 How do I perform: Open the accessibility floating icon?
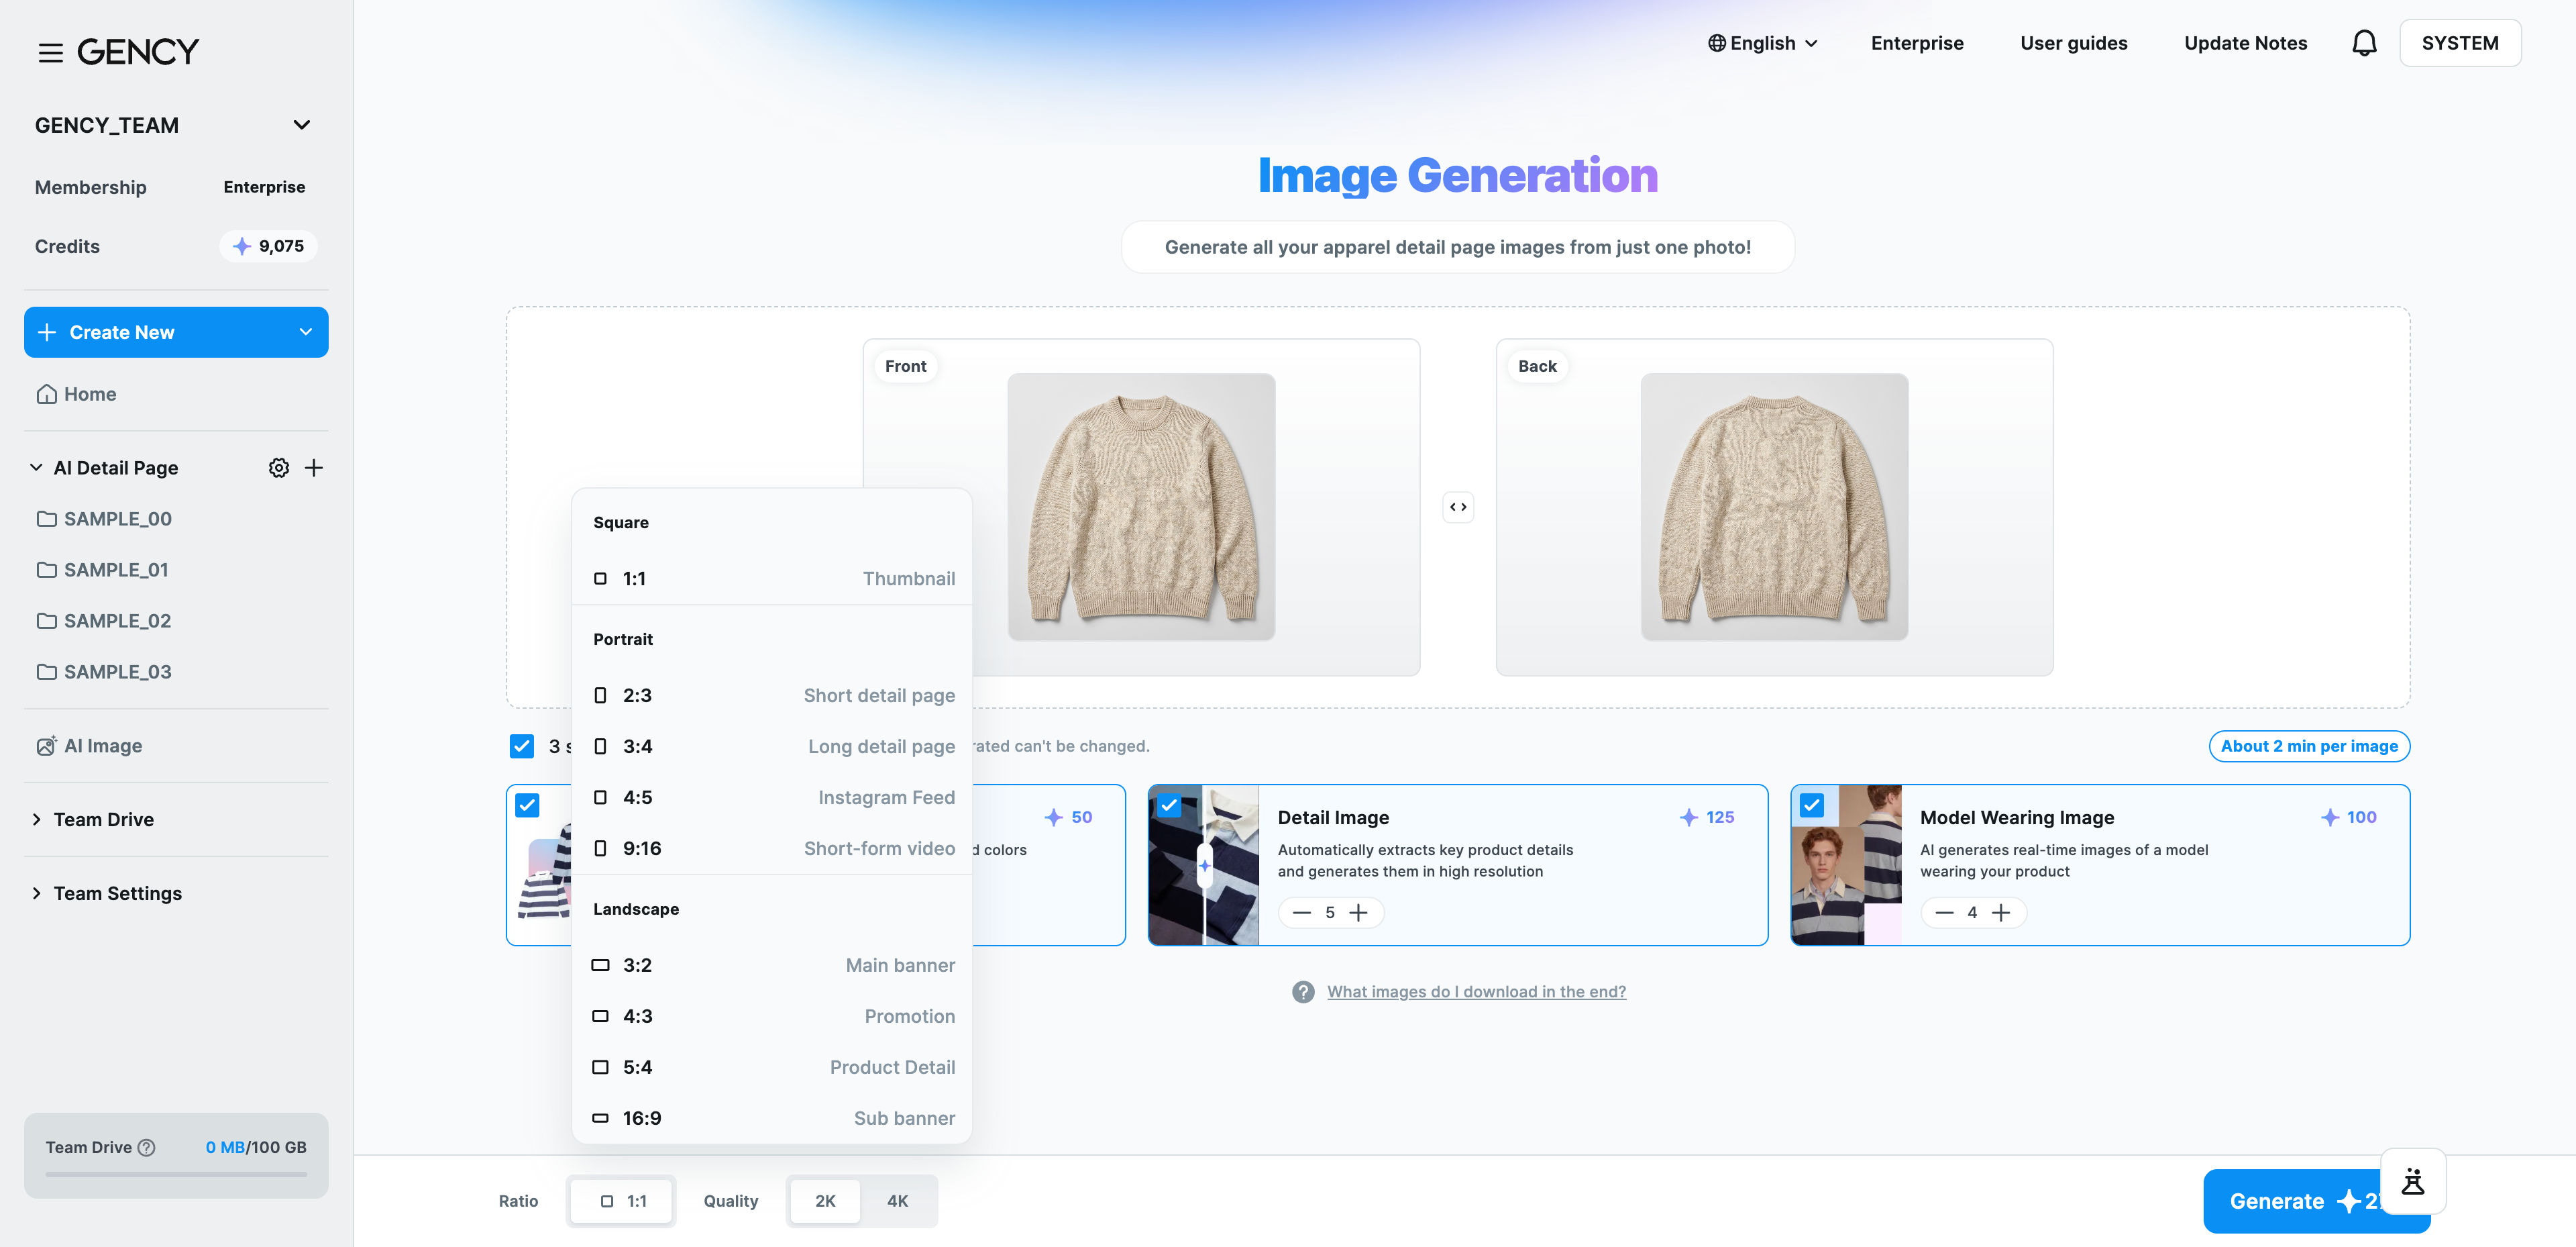(x=2413, y=1181)
